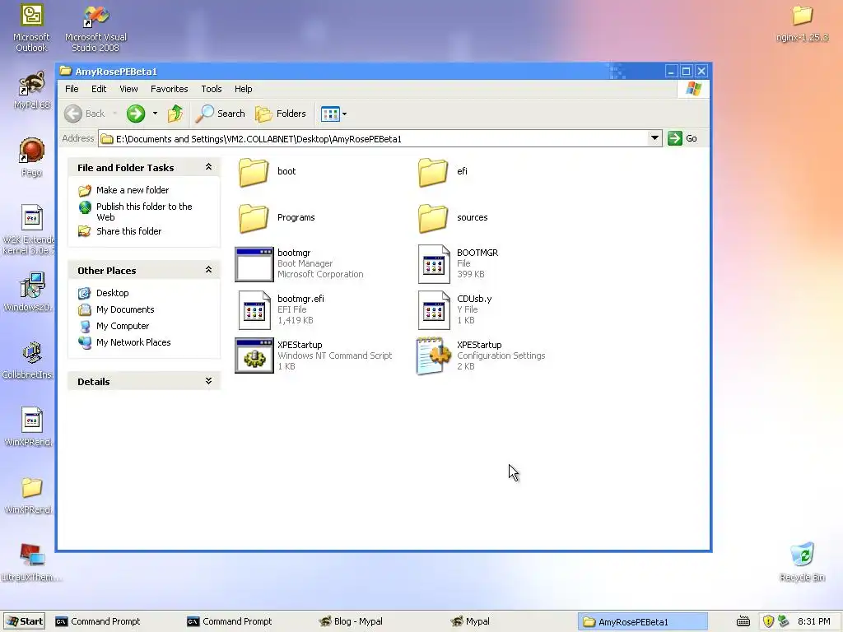
Task: Open the View menu
Action: [128, 89]
